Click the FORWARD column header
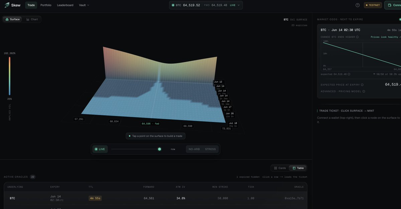 tap(149, 187)
